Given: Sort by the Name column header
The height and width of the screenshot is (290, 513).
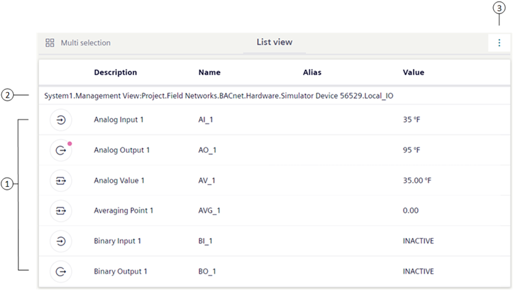Looking at the screenshot, I should point(209,72).
